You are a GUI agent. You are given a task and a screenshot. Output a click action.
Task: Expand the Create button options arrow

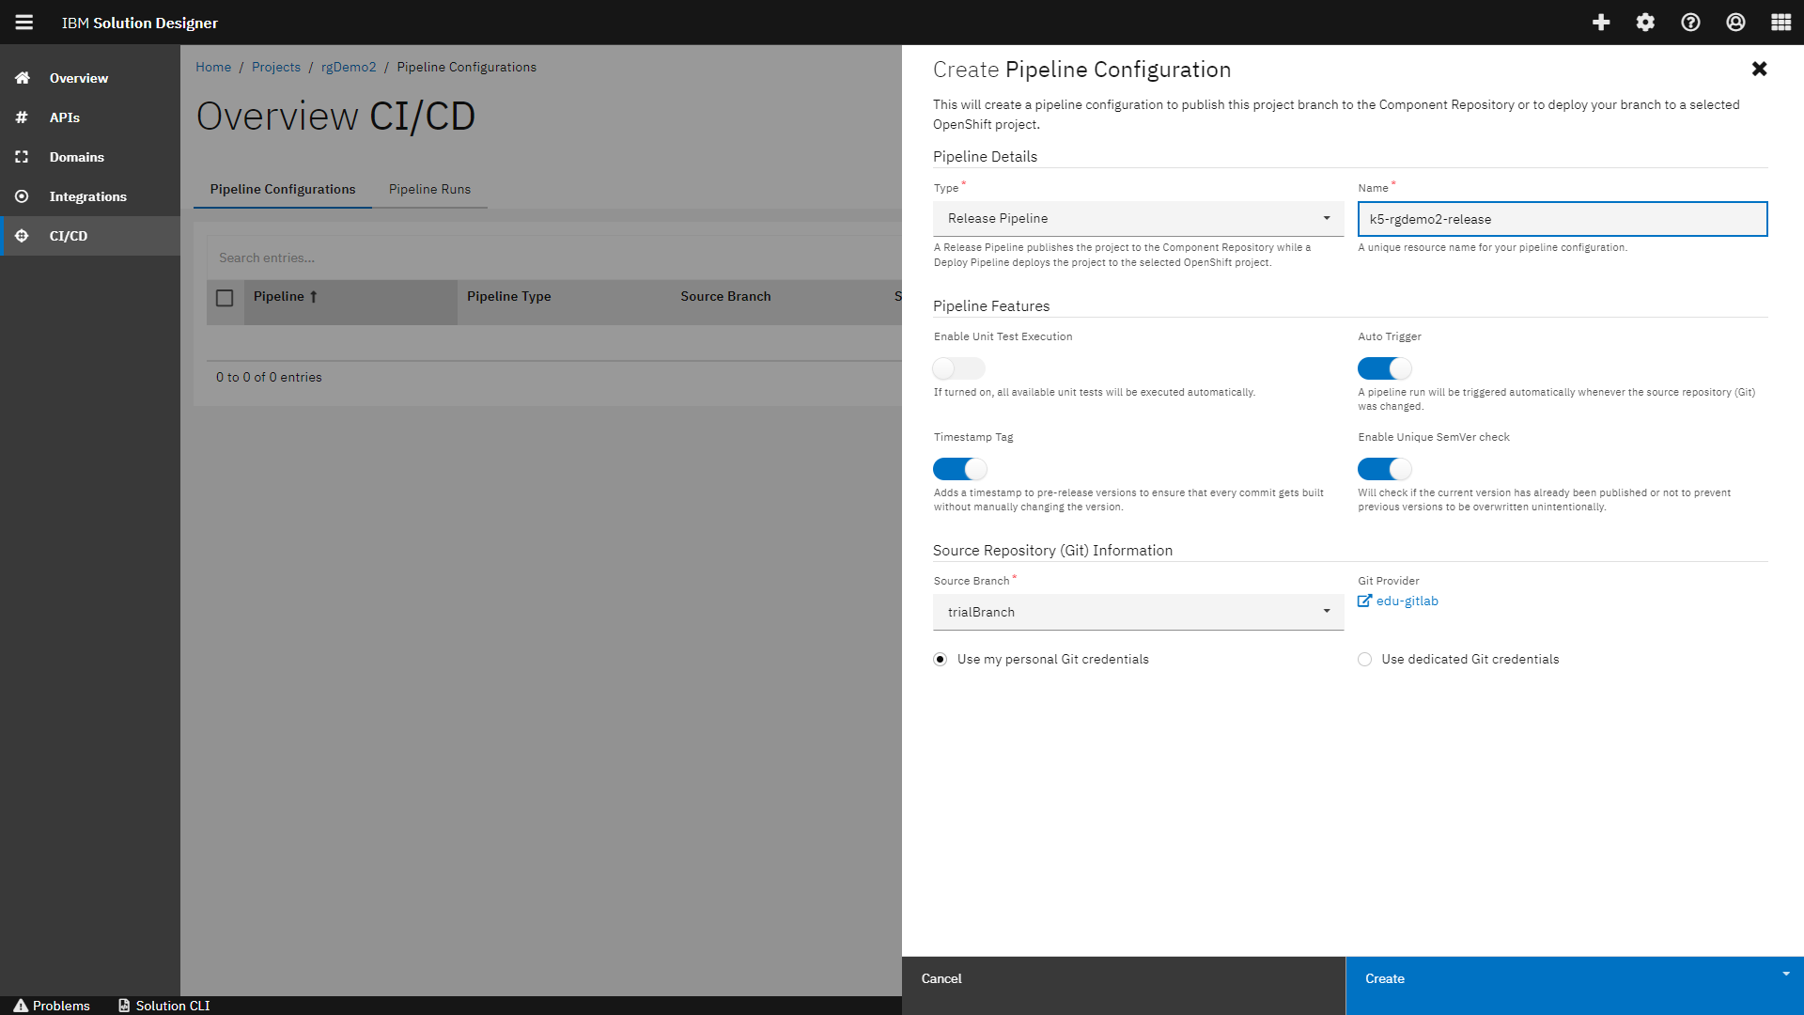click(1785, 975)
